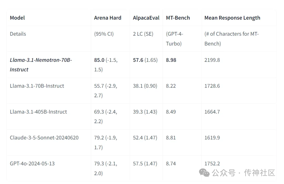
Task: Click Claude's 8.81 MT-Bench score
Action: pos(171,138)
